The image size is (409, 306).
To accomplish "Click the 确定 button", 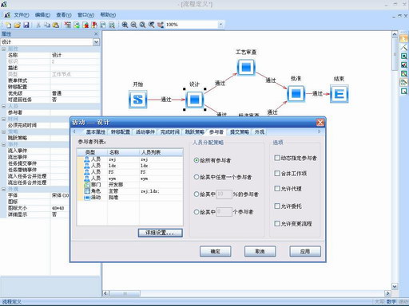I will pos(215,251).
